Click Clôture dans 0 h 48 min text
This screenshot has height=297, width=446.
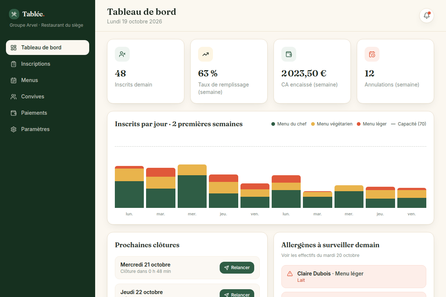tap(146, 271)
